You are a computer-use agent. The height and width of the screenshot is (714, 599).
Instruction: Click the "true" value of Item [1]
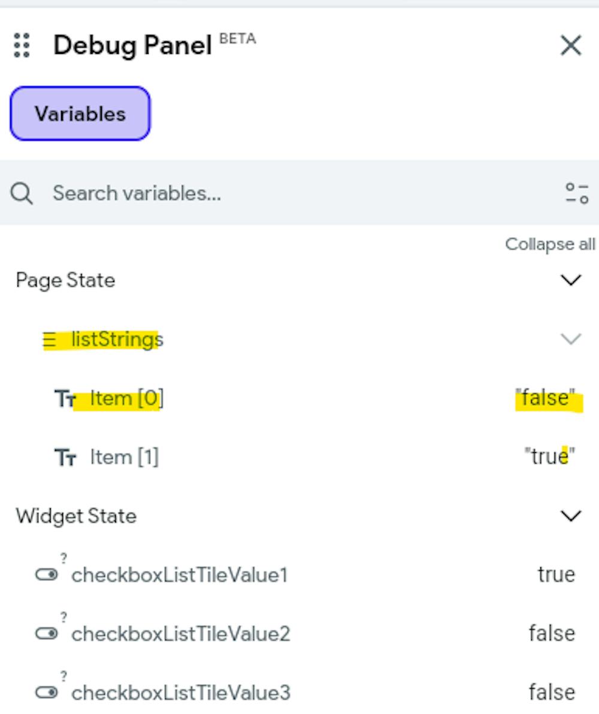click(x=550, y=458)
